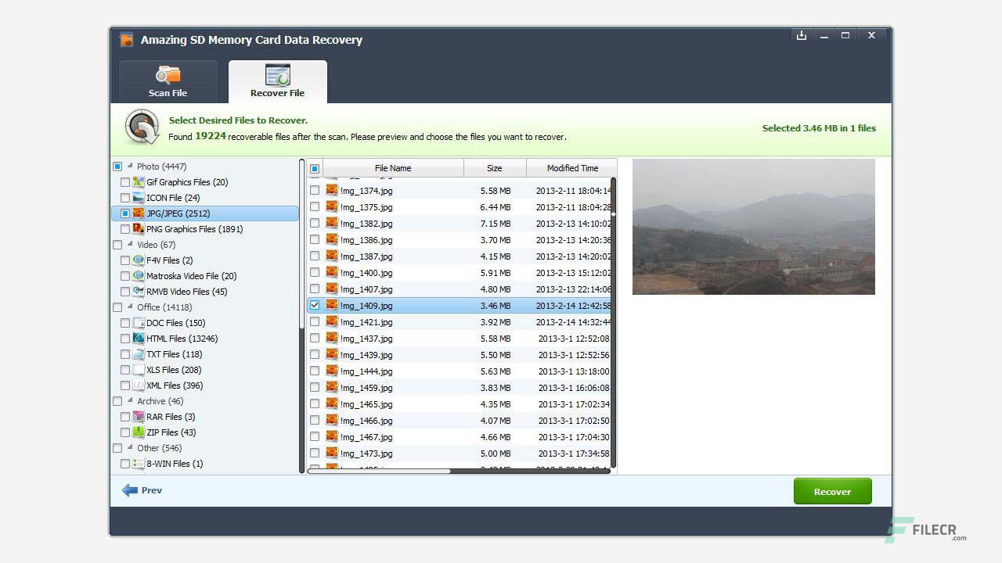This screenshot has height=563, width=1002.
Task: Click the blue Prev arrow icon
Action: (130, 490)
